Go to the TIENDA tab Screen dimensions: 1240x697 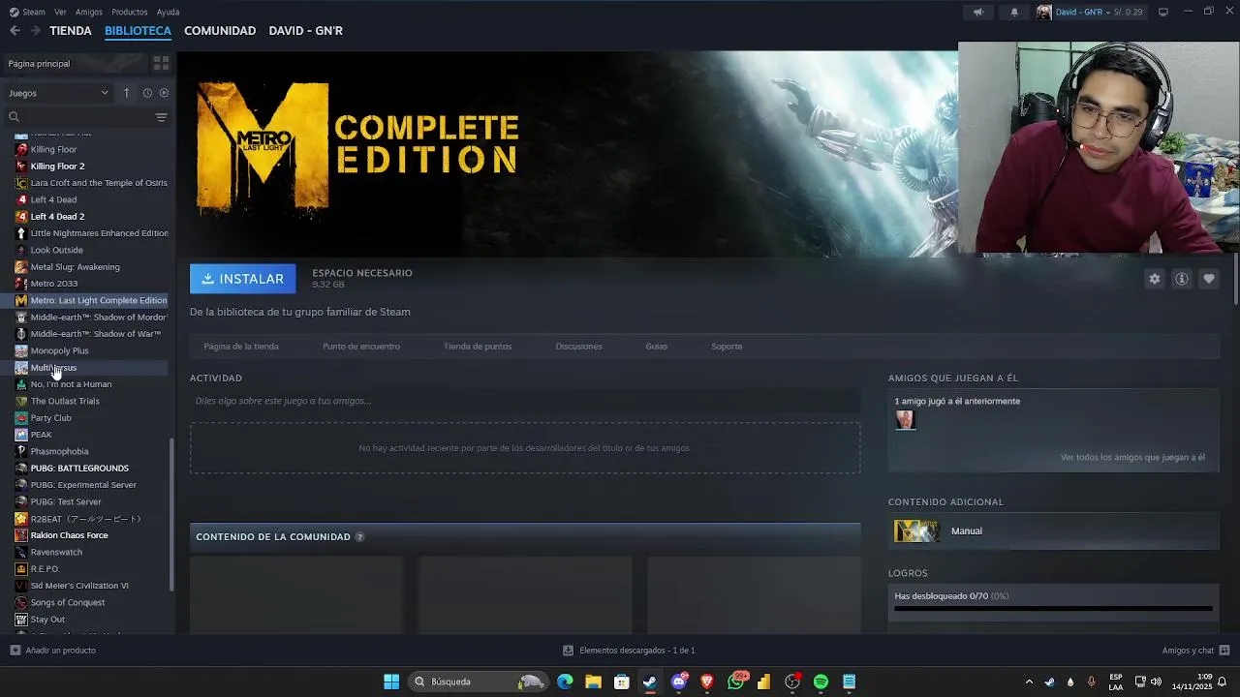pyautogui.click(x=71, y=31)
